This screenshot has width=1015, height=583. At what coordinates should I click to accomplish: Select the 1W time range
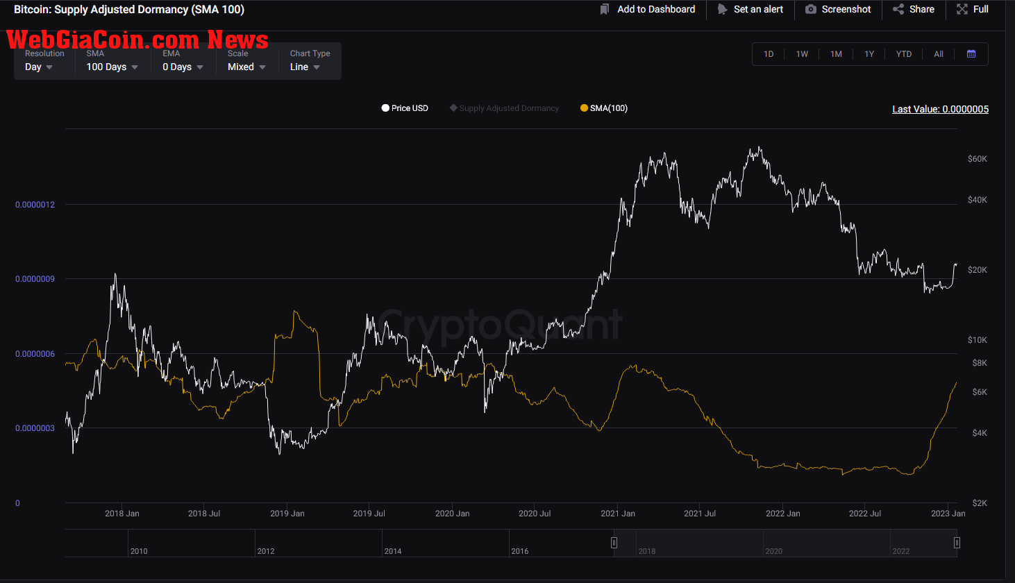tap(802, 54)
